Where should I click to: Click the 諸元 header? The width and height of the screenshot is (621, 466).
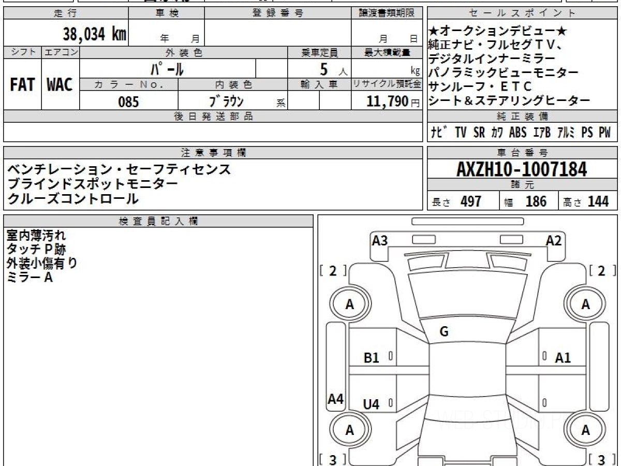[523, 185]
